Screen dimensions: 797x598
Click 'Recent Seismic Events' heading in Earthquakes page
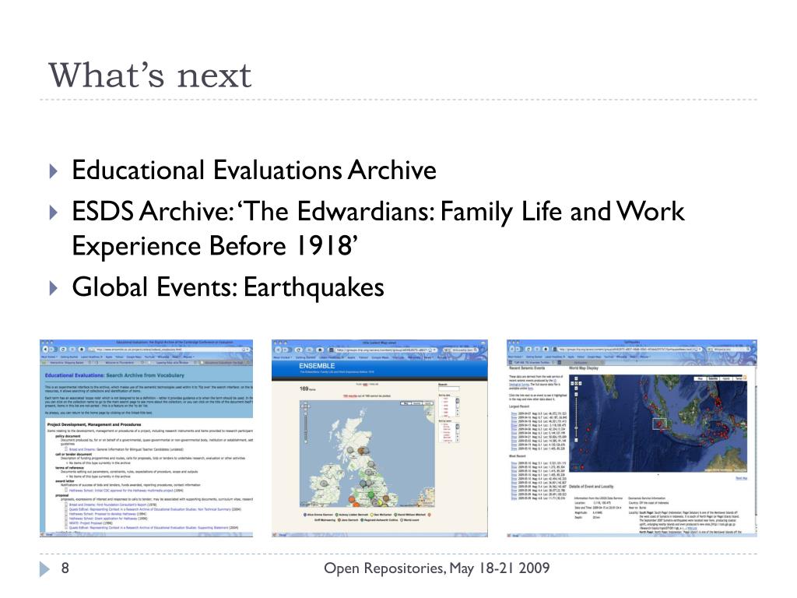[x=527, y=368]
